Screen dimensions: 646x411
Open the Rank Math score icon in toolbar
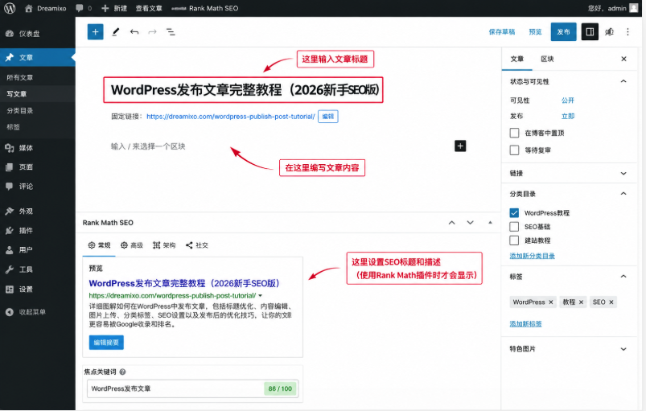coord(609,31)
